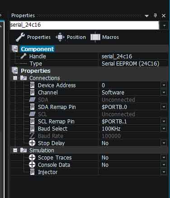Switch to the Properties tab with wrench icon
170x198 pixels.
tap(33, 37)
